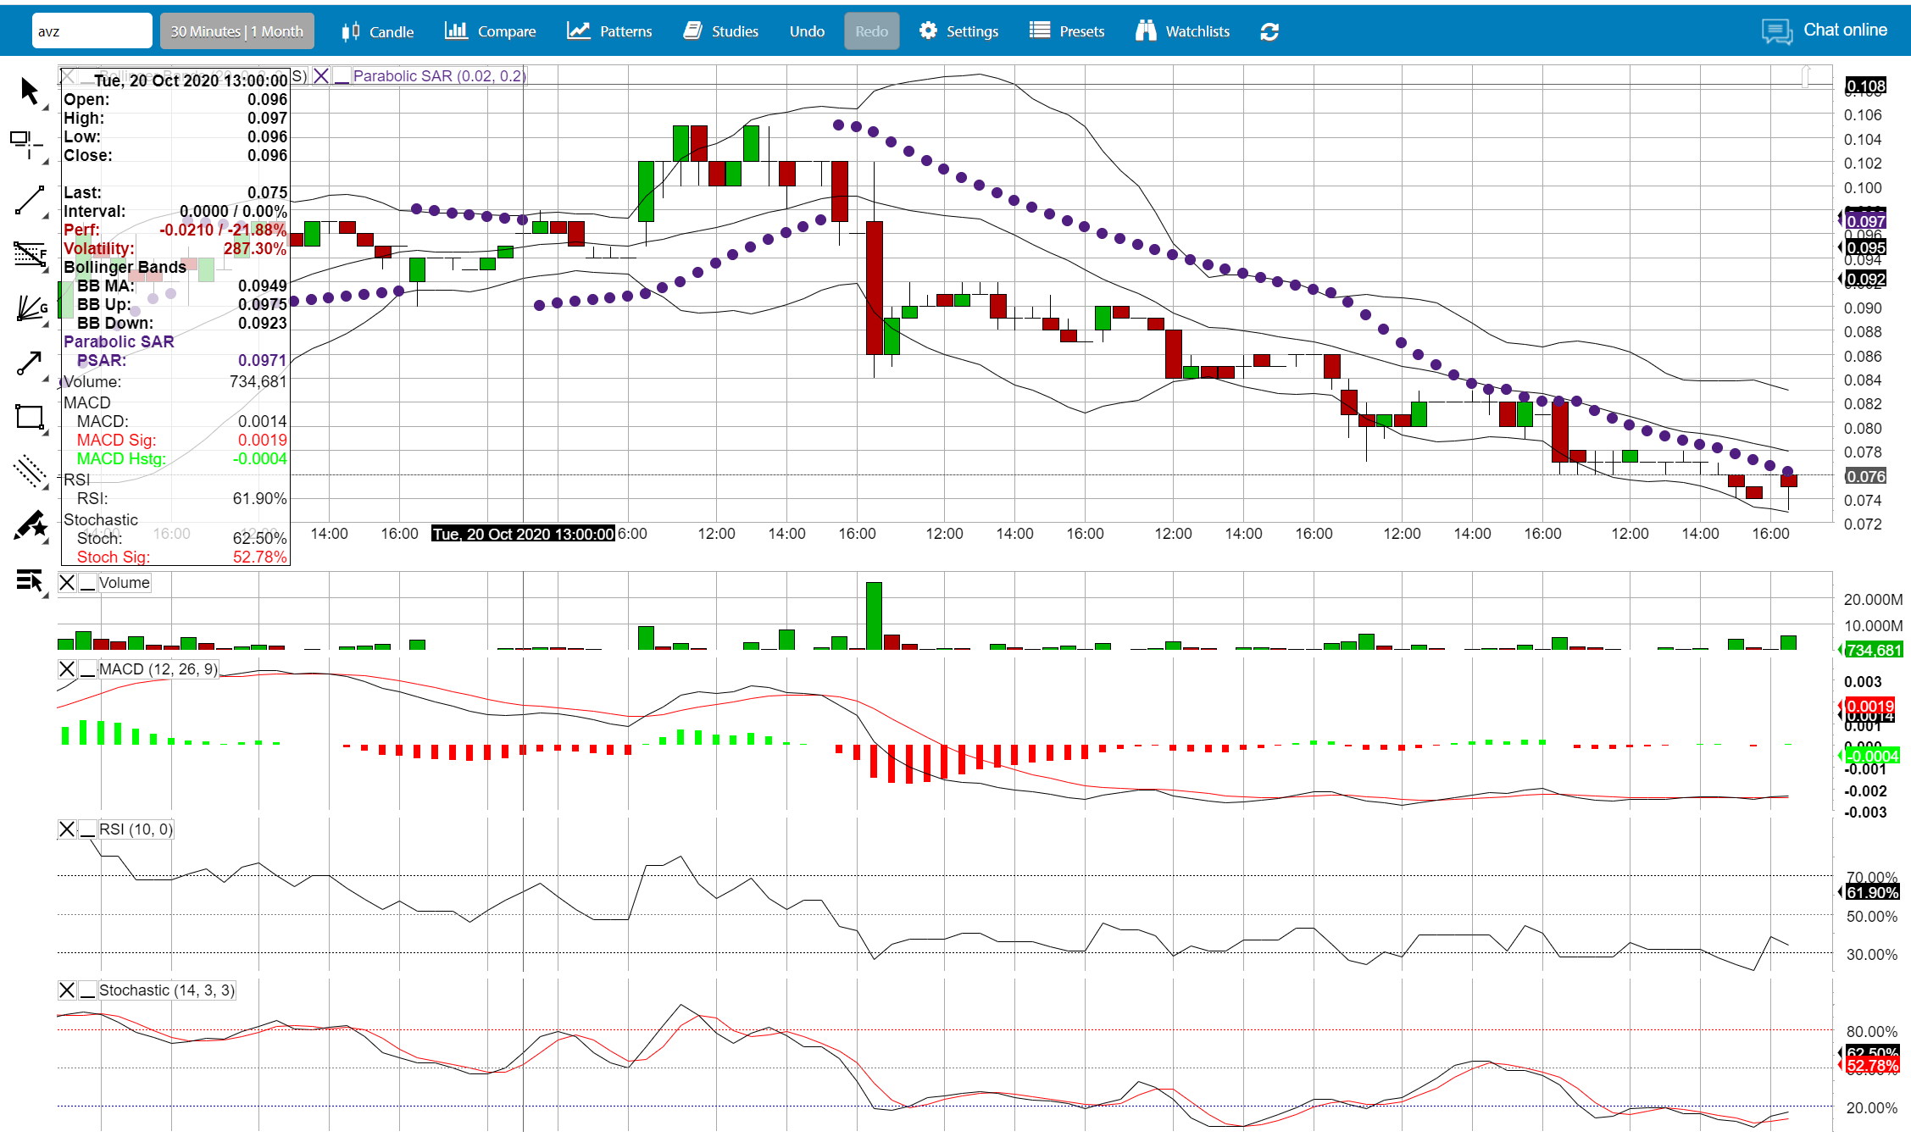Screen dimensions: 1911x1137
Task: Click the Undo button
Action: click(x=807, y=31)
